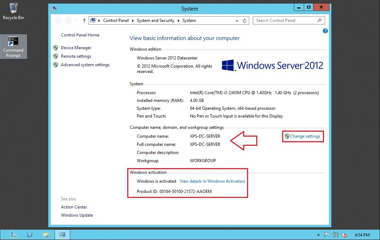
Task: Click Control Panel breadcrumb
Action: [x=116, y=21]
